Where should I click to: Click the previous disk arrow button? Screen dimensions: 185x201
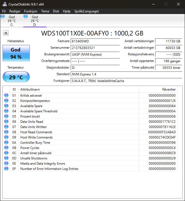[x=6, y=33]
